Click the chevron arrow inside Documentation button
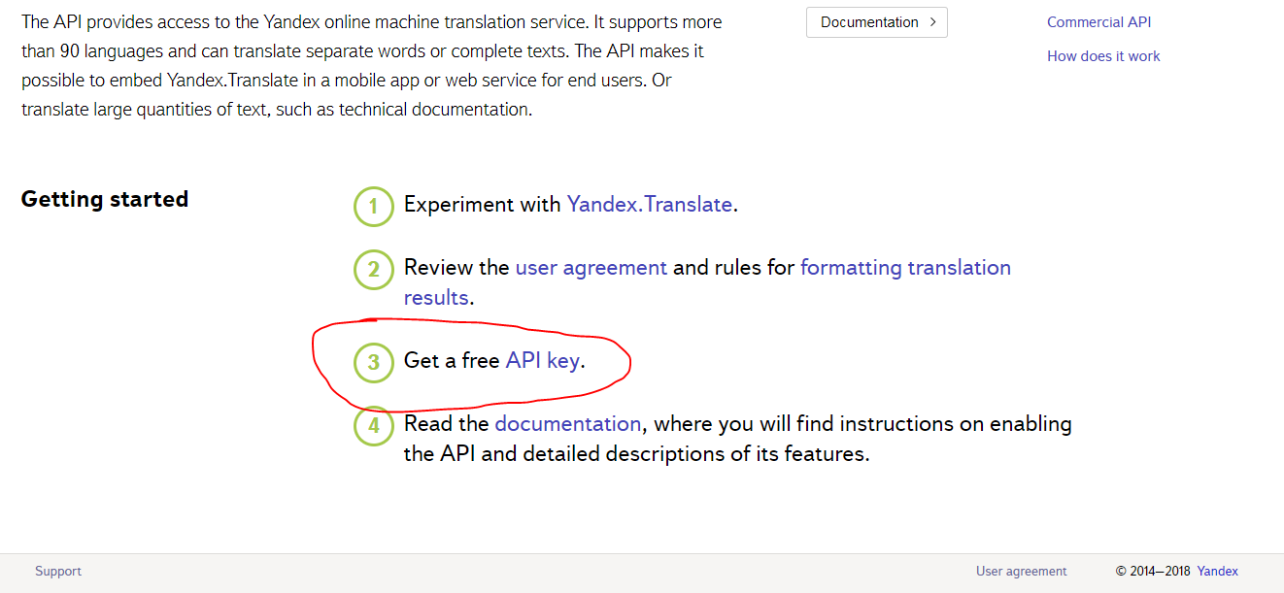The height and width of the screenshot is (593, 1284). (x=932, y=22)
